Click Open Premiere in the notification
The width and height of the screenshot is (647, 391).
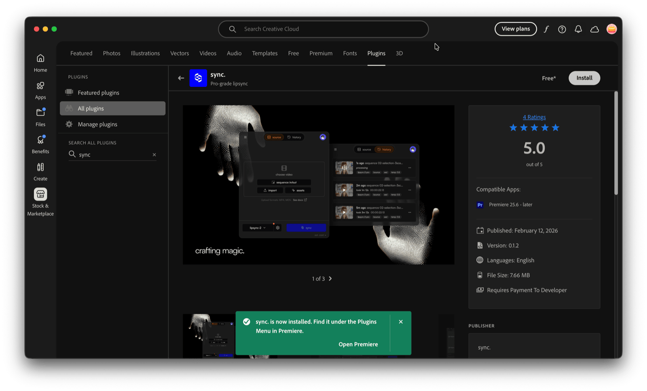point(358,344)
